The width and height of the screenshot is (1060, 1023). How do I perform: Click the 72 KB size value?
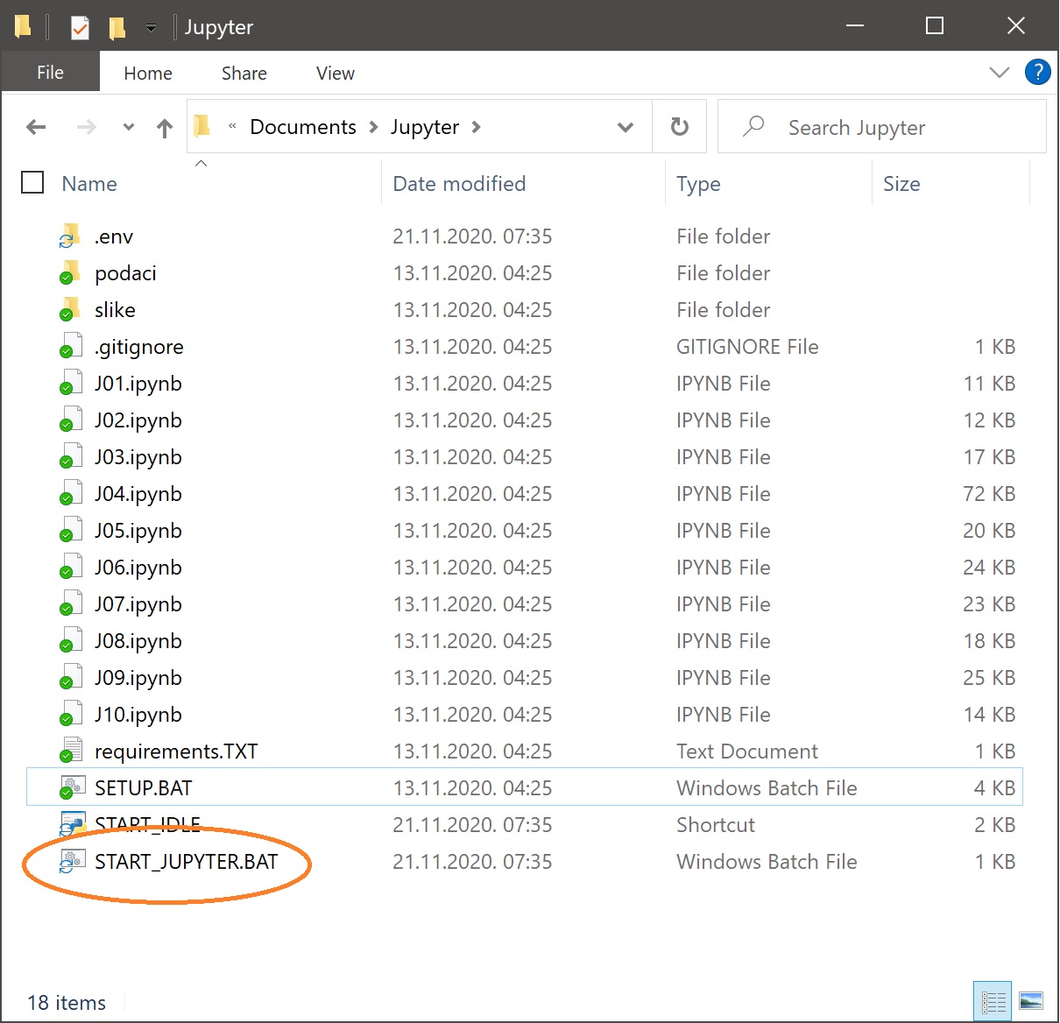(x=989, y=494)
